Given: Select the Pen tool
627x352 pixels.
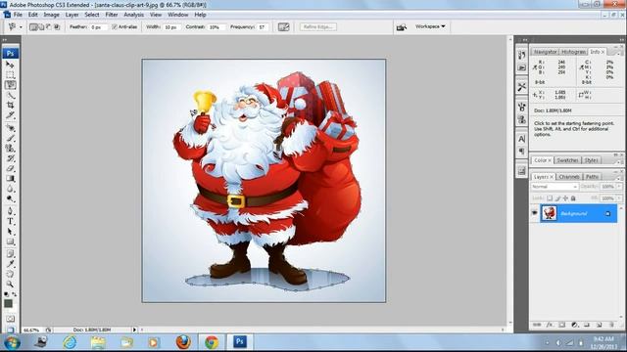Looking at the screenshot, I should (10, 211).
